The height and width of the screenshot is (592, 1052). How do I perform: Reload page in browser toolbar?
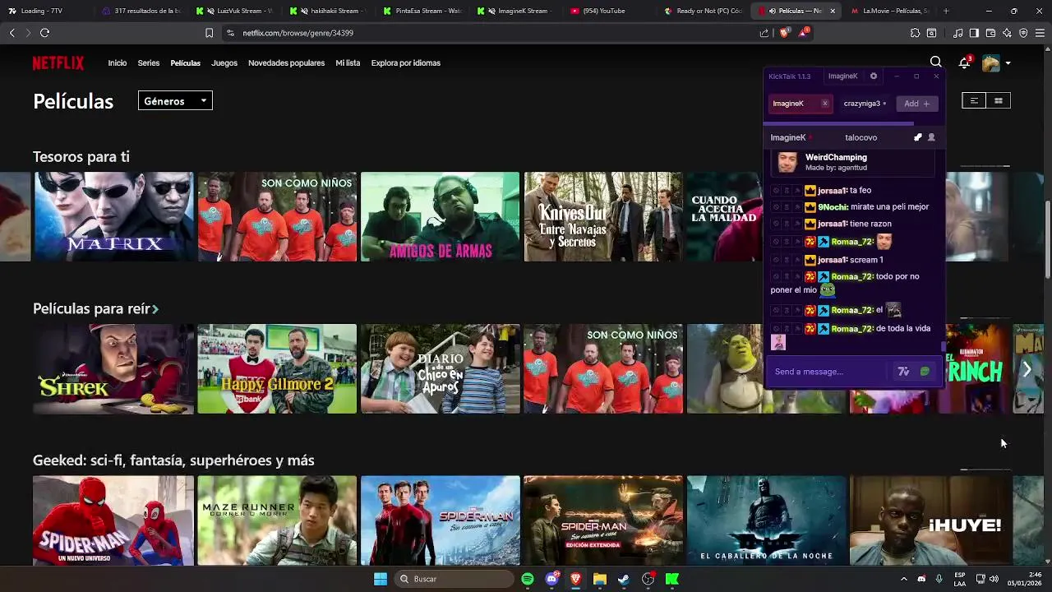click(x=44, y=33)
